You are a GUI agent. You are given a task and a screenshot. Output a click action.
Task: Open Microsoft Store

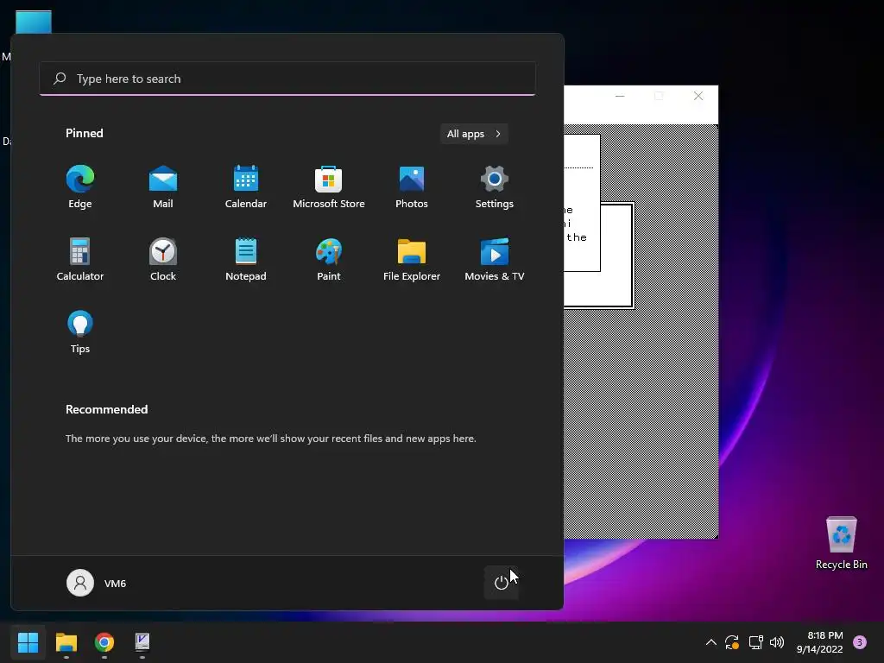tap(329, 187)
